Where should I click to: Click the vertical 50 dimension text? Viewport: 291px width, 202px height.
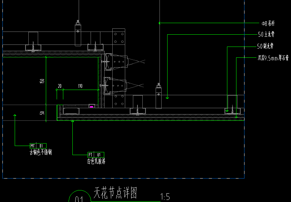pos(42,113)
